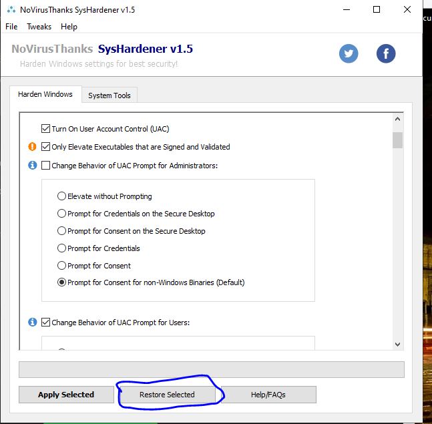This screenshot has width=432, height=424.
Task: Click info icon beside UAC Prompt for Administrators
Action: 32,166
